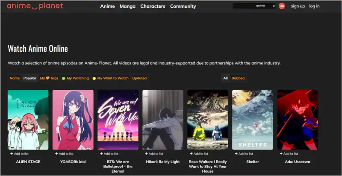Filter by My Want to Watch
The height and width of the screenshot is (176, 342).
coord(110,78)
